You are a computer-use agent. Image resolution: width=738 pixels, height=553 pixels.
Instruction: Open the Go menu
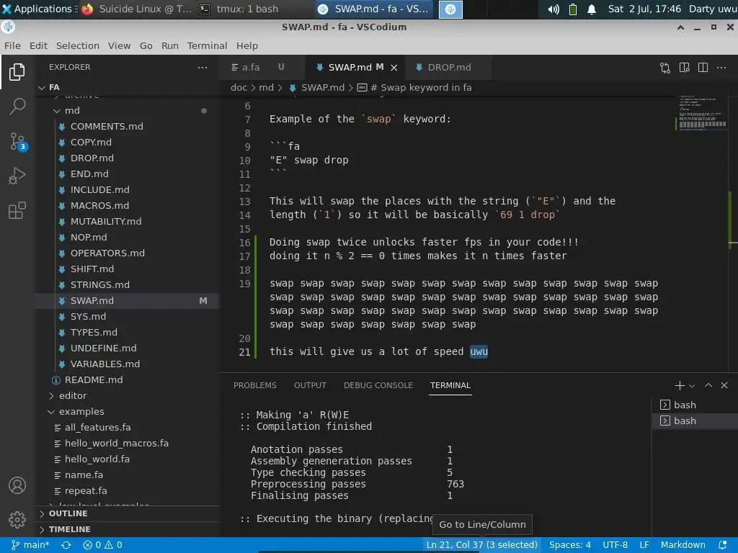(146, 45)
